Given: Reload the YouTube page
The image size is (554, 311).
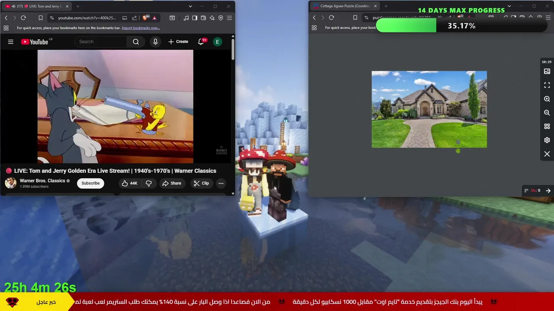Looking at the screenshot, I should pos(23,18).
